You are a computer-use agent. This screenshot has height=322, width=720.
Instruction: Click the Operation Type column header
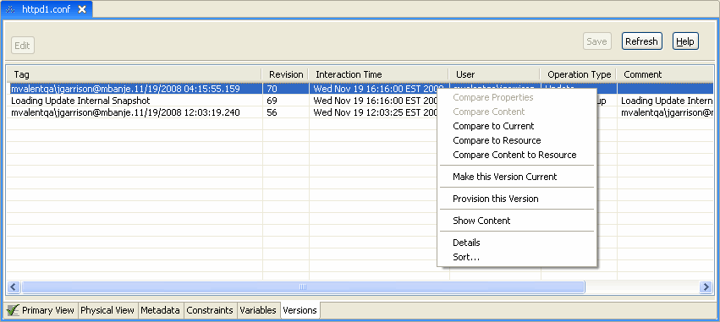coord(579,74)
